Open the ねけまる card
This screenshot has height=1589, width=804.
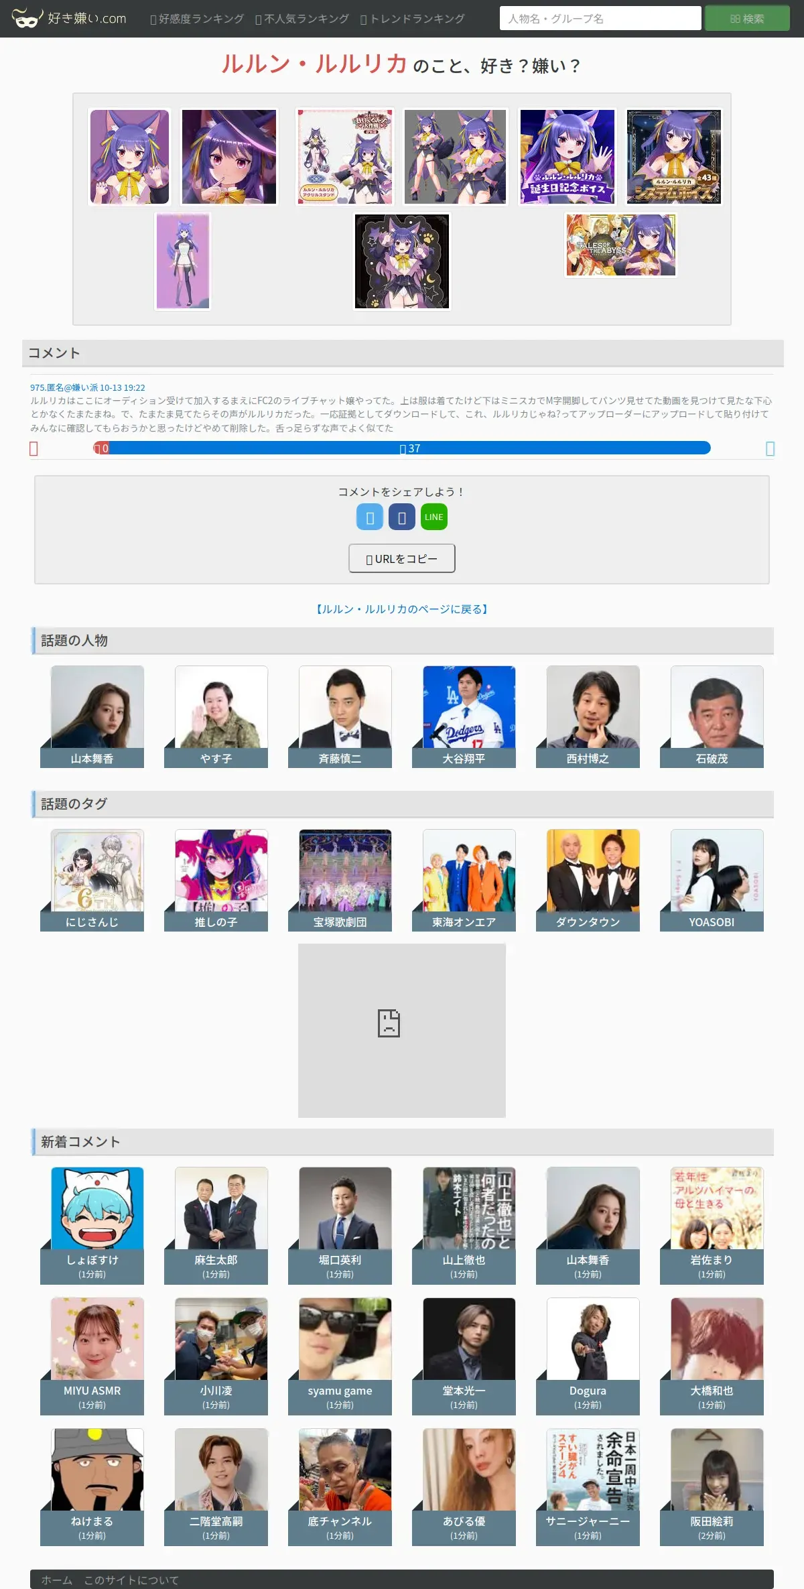tap(92, 1486)
